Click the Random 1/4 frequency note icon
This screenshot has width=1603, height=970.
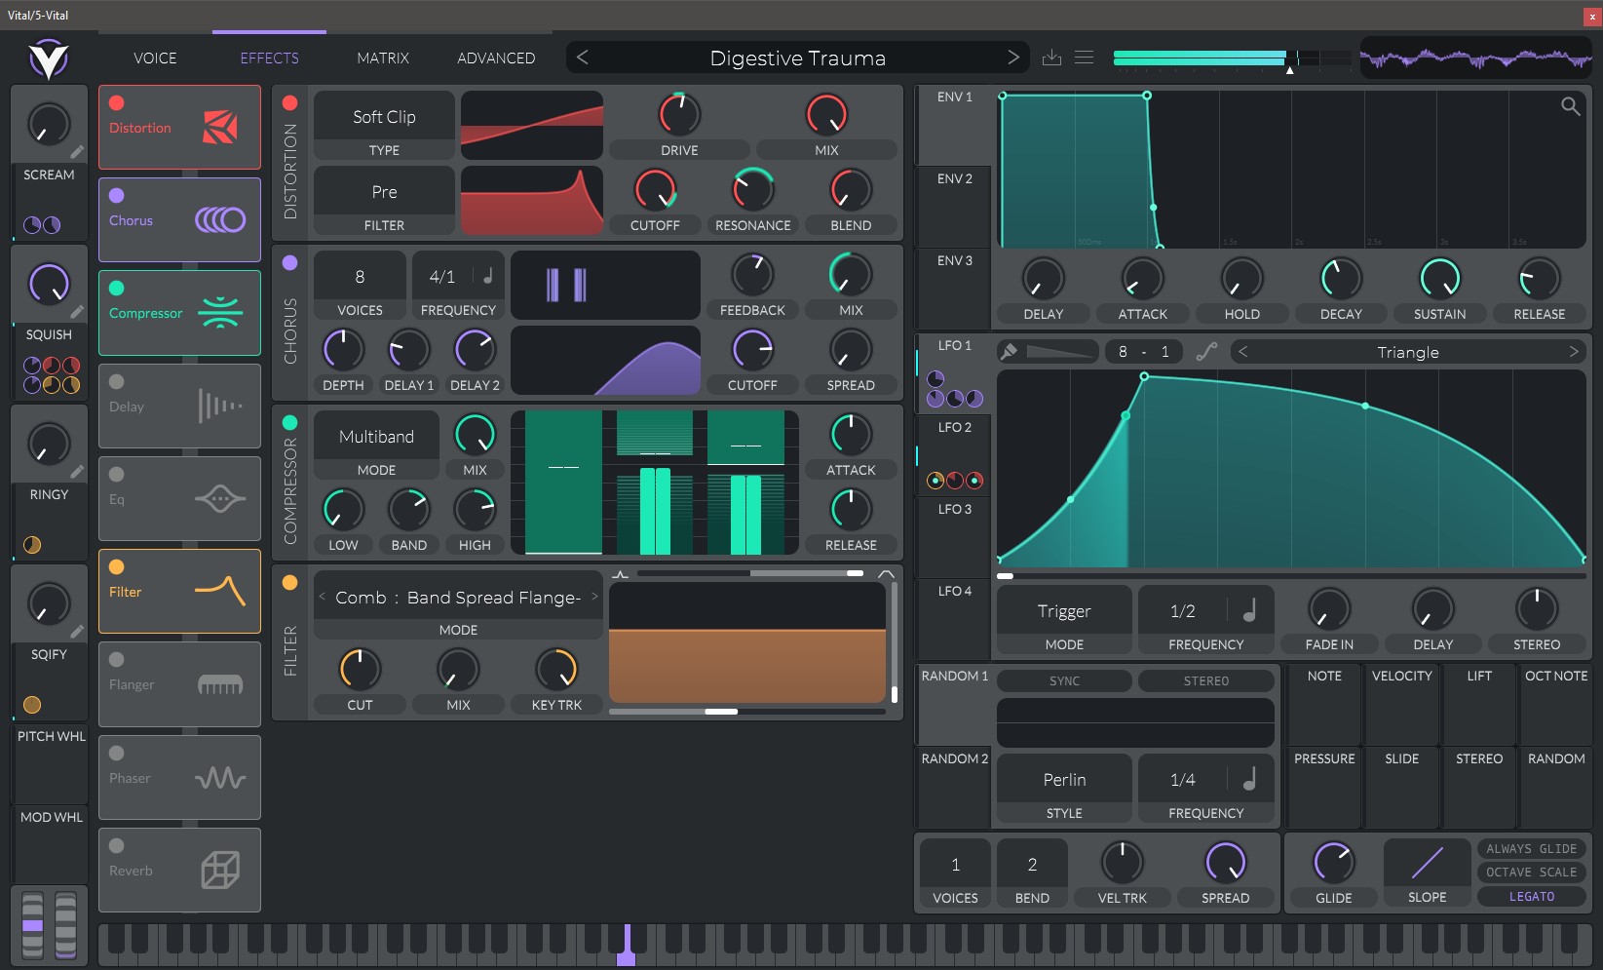1249,779
